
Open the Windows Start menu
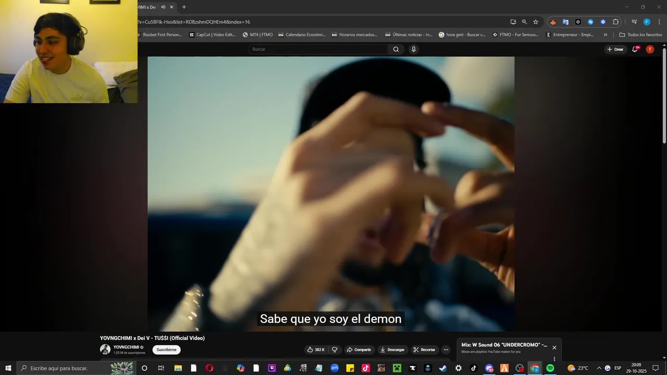(x=8, y=368)
